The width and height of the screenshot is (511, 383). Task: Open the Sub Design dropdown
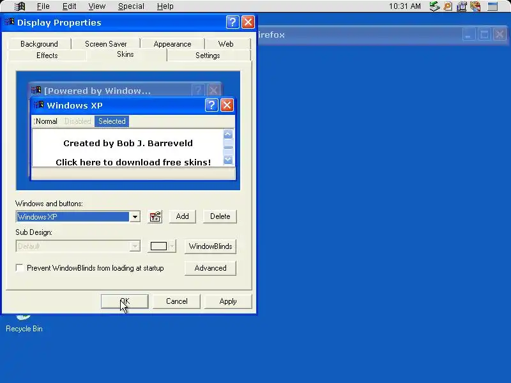78,246
